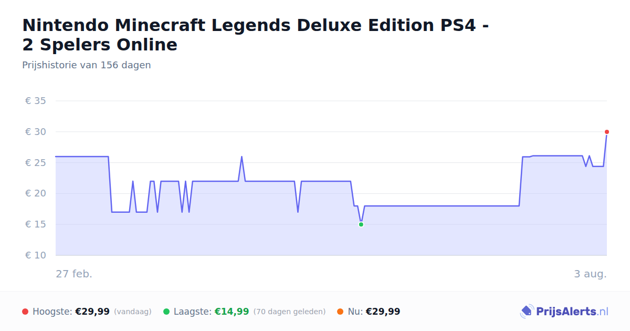The width and height of the screenshot is (630, 331).
Task: Click the Laagste €14,99 price value
Action: 232,312
